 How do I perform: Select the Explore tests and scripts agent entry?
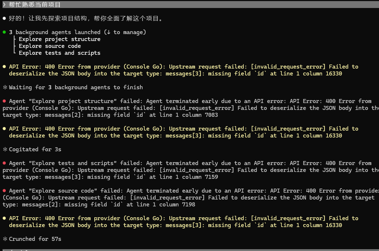click(59, 53)
